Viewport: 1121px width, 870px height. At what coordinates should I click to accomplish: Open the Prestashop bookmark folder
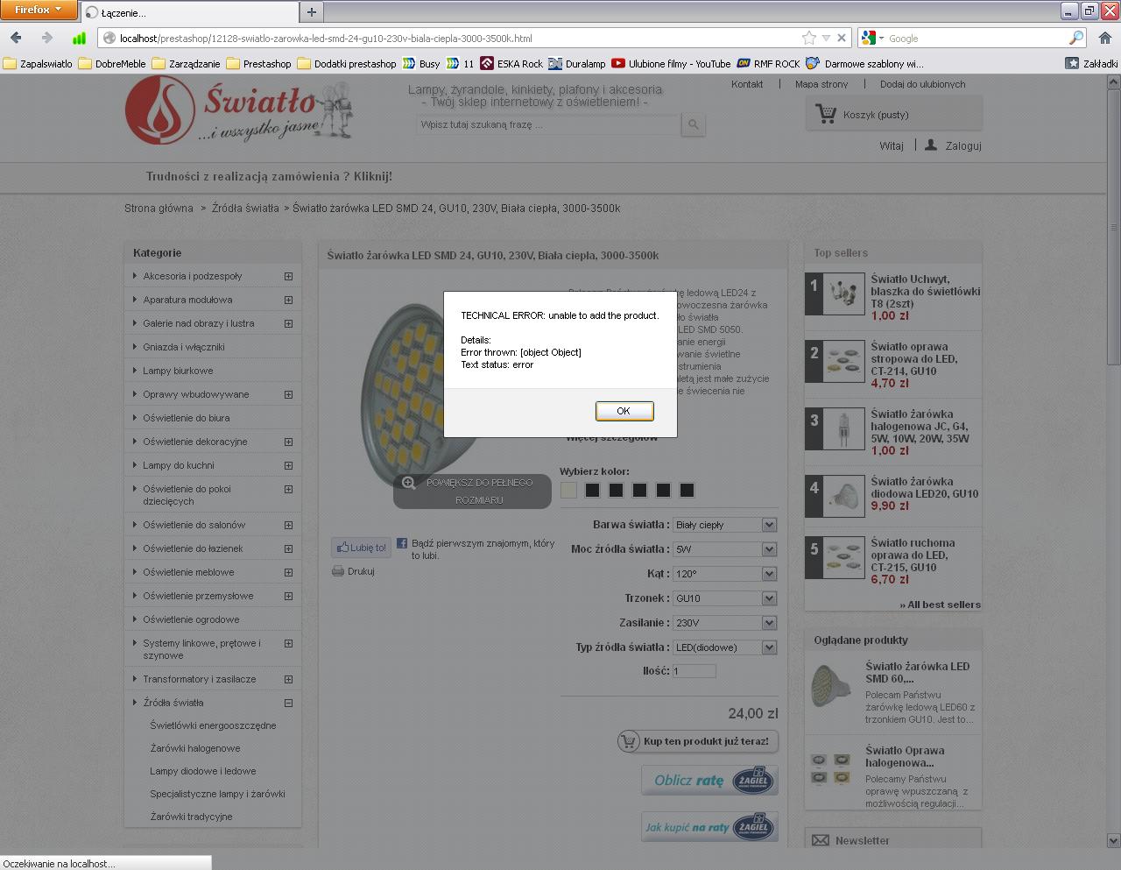[259, 63]
